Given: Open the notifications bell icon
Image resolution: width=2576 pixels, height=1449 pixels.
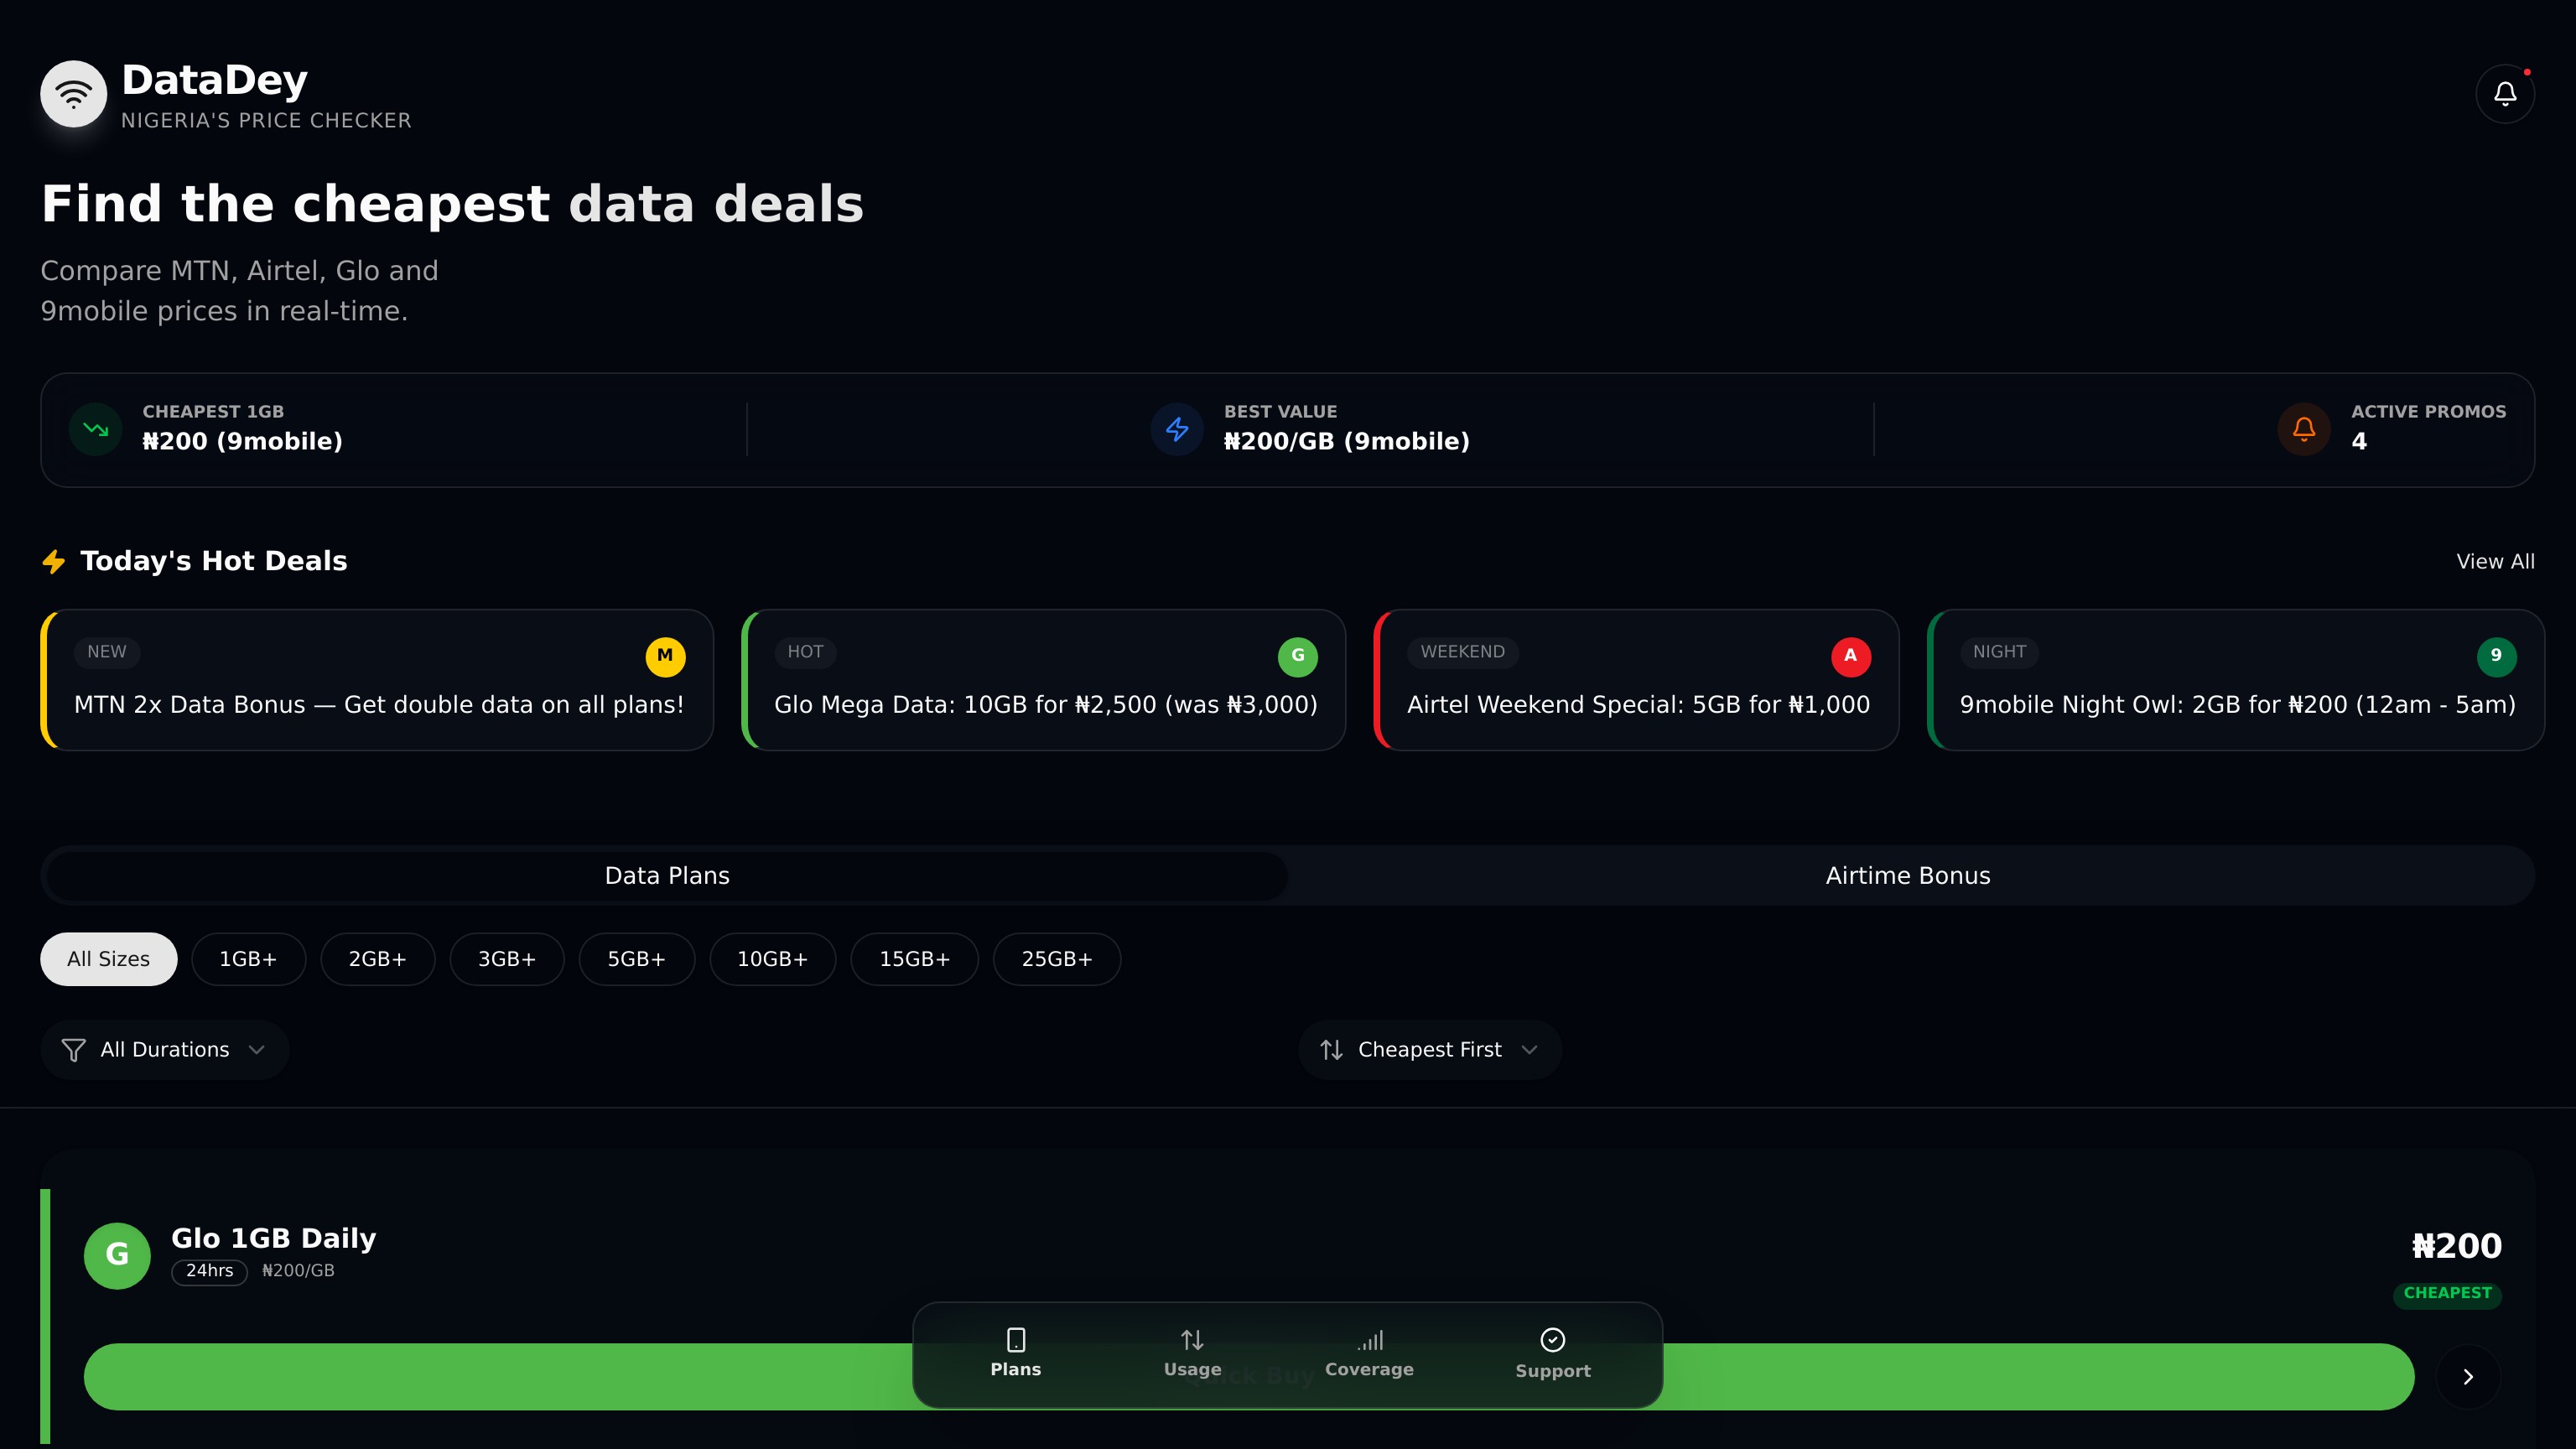Looking at the screenshot, I should (2504, 94).
